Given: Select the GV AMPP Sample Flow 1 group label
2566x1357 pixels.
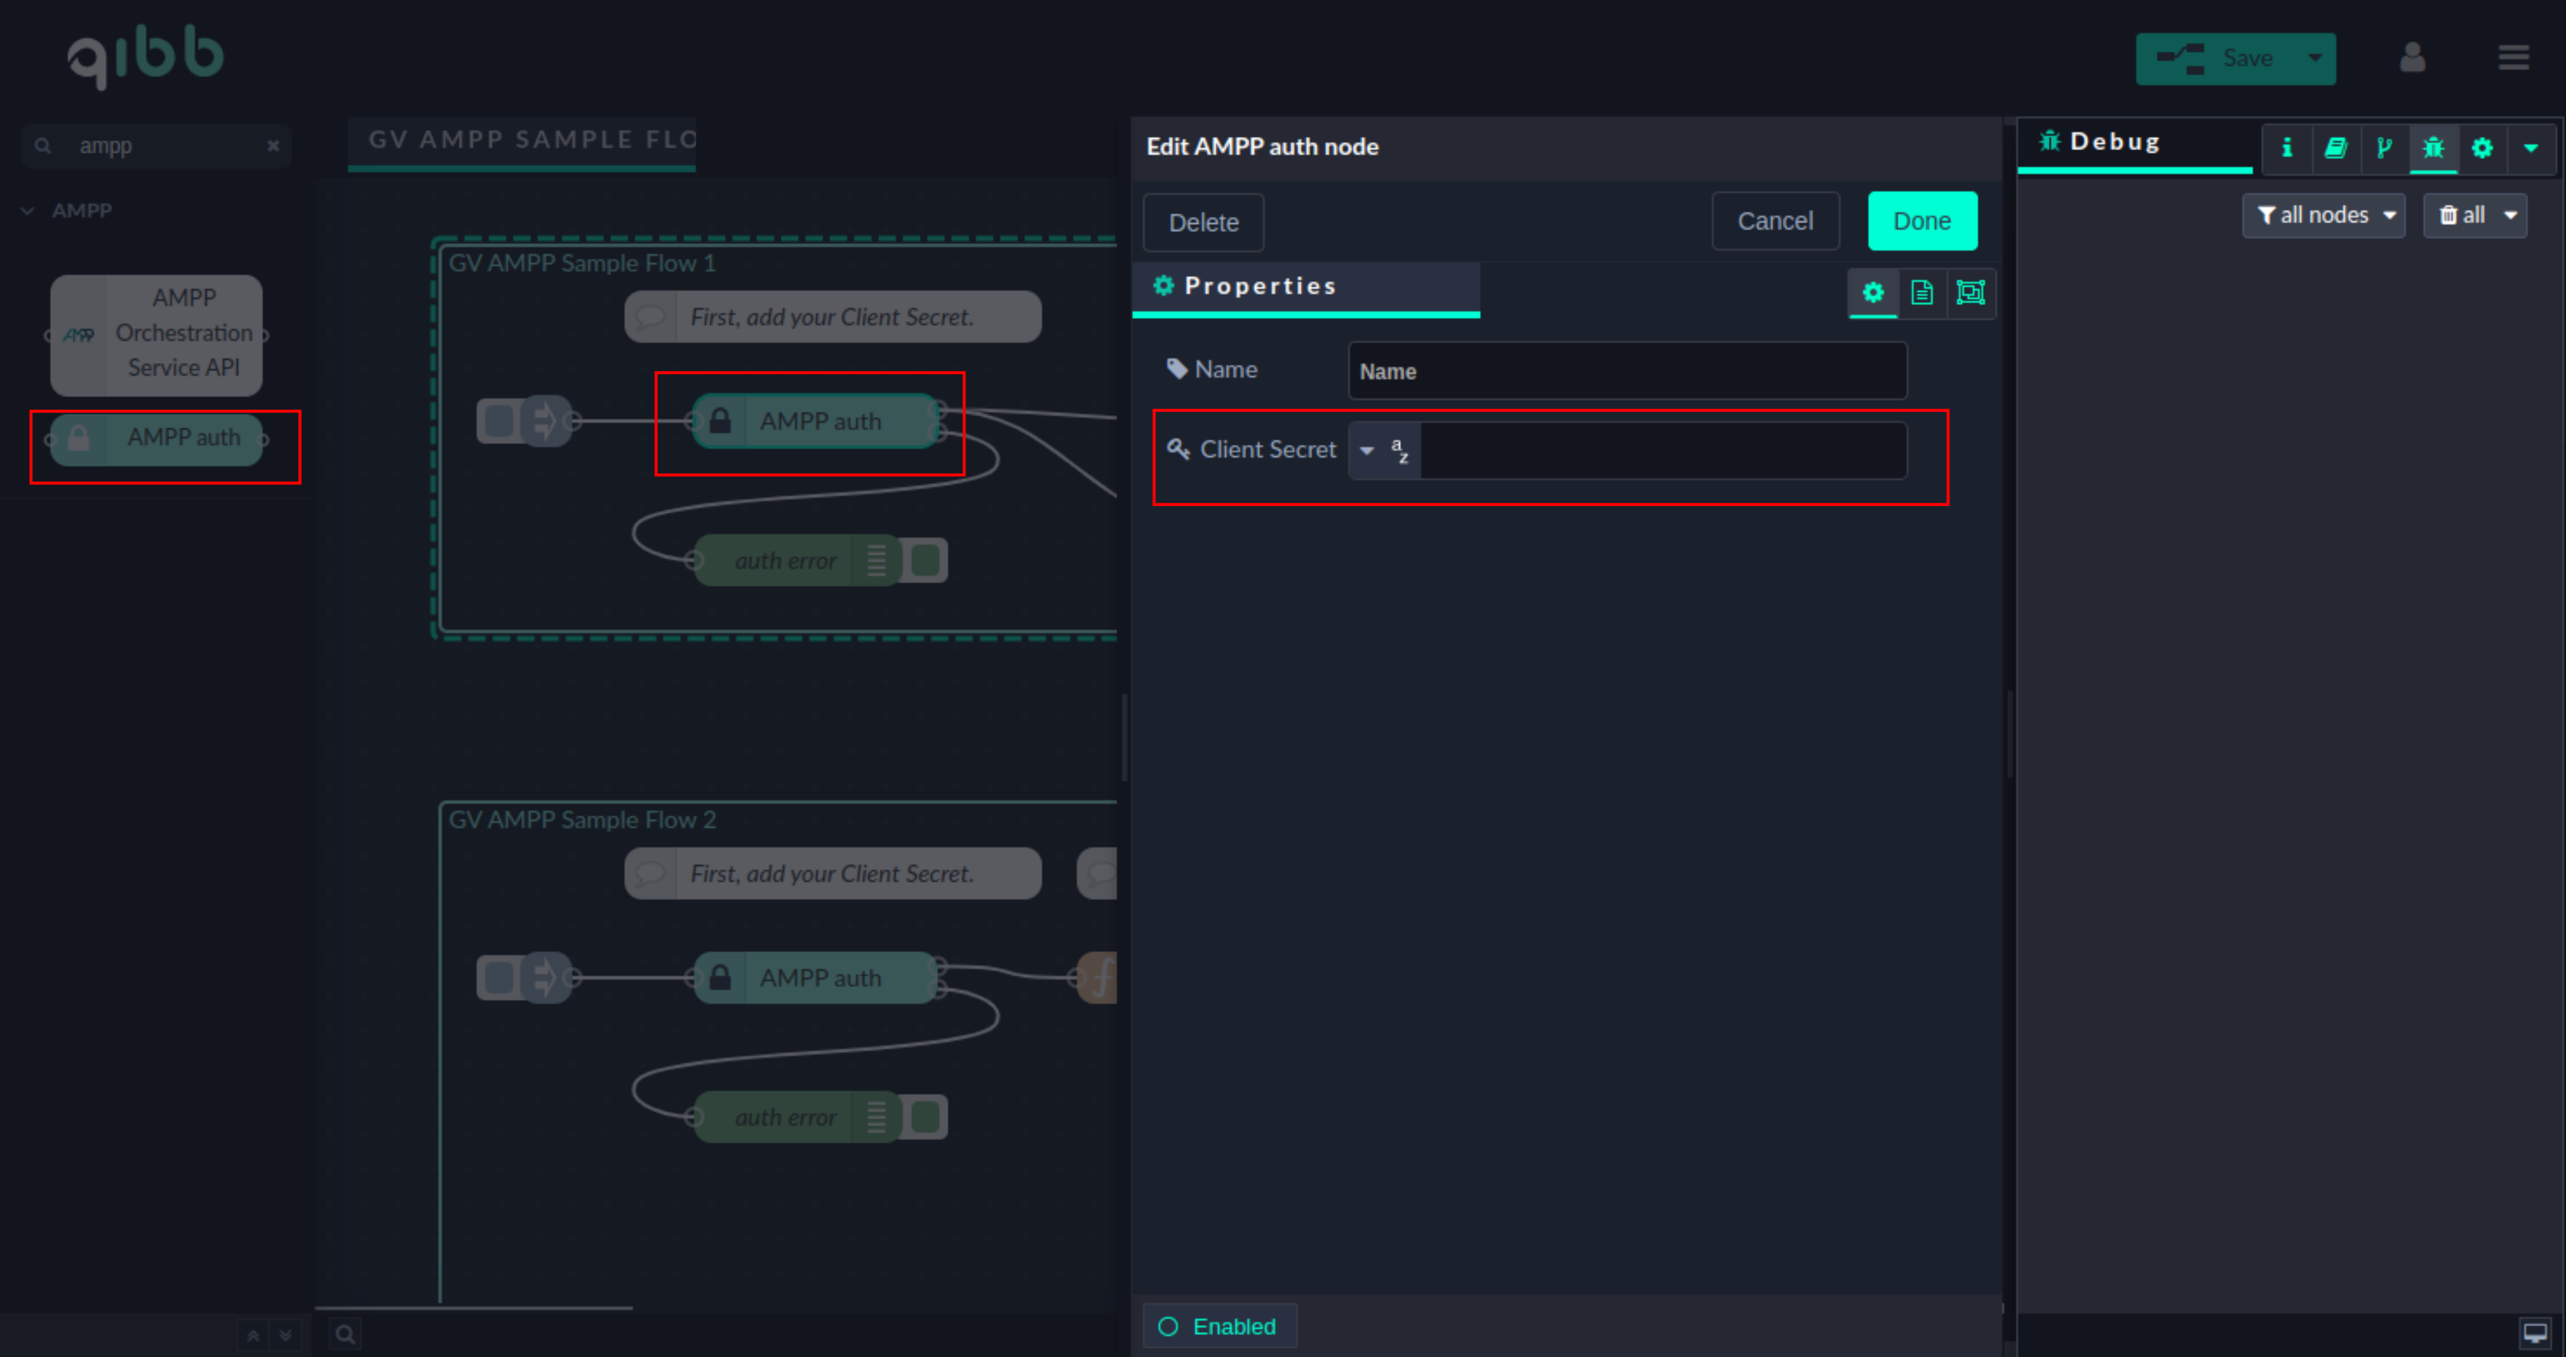Looking at the screenshot, I should [x=582, y=263].
